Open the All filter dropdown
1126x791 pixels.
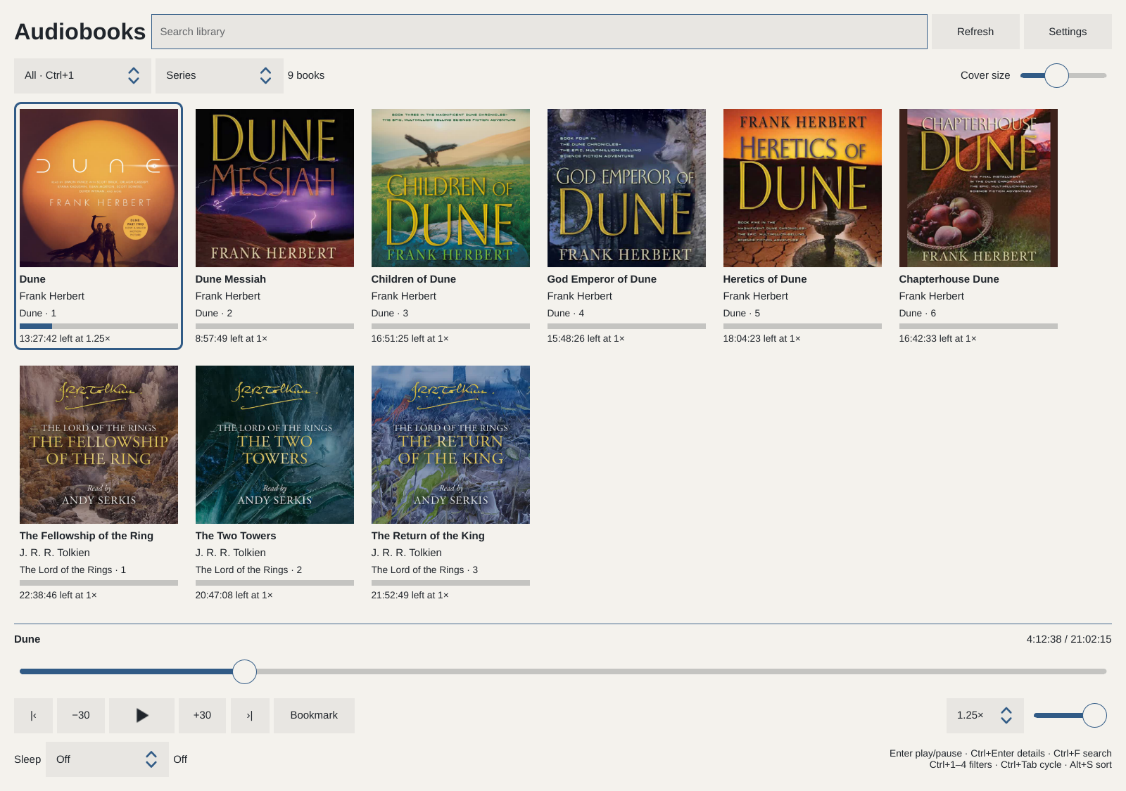point(82,75)
